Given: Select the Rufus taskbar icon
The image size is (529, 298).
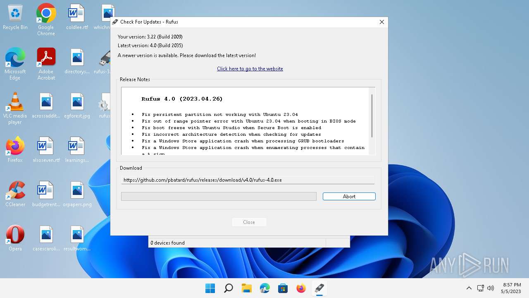Looking at the screenshot, I should tap(319, 288).
